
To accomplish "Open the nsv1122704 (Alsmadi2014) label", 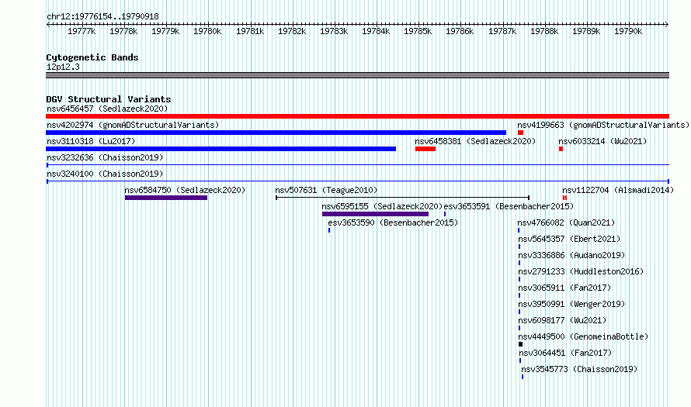I will (x=618, y=190).
